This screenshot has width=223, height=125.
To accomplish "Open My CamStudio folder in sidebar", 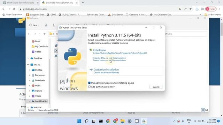I will [x=40, y=47].
